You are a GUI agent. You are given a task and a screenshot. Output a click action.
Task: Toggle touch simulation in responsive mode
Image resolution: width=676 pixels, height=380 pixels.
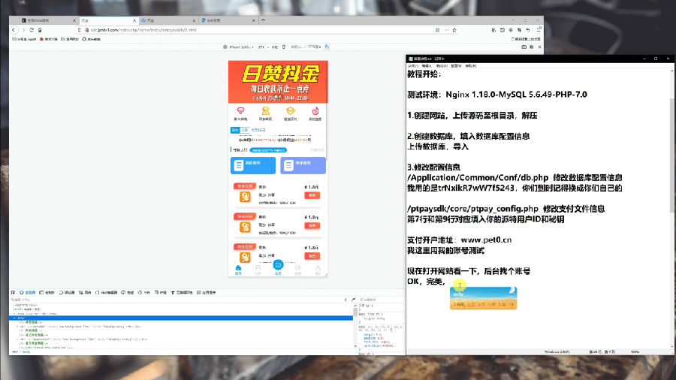tap(327, 47)
